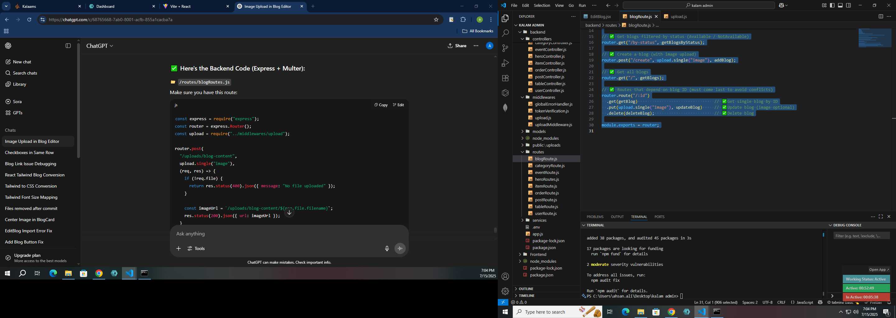
Task: Open errors and warnings count in status bar
Action: (519, 302)
